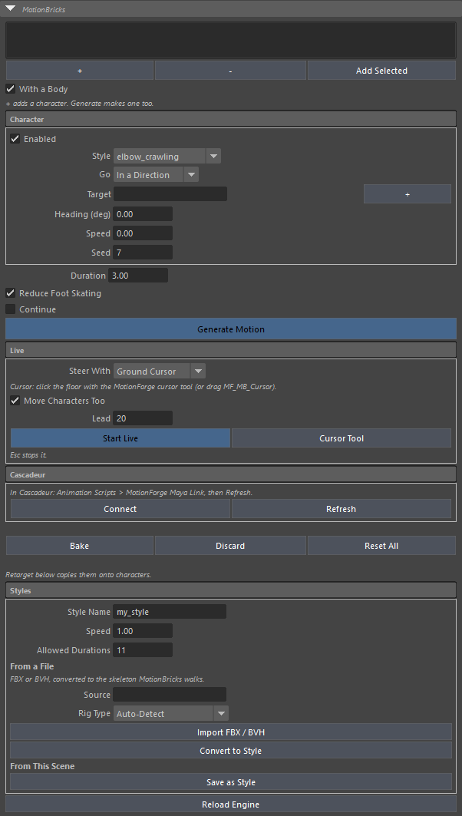
Task: Click the Source input field
Action: (170, 695)
